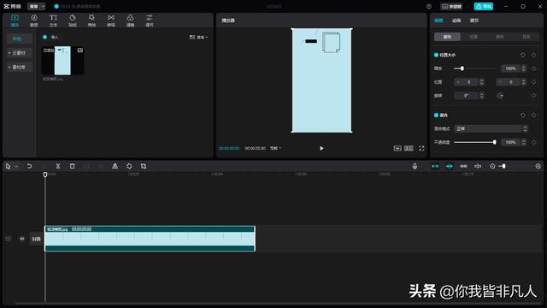
Task: Click the scale 100% value field
Action: [x=511, y=68]
